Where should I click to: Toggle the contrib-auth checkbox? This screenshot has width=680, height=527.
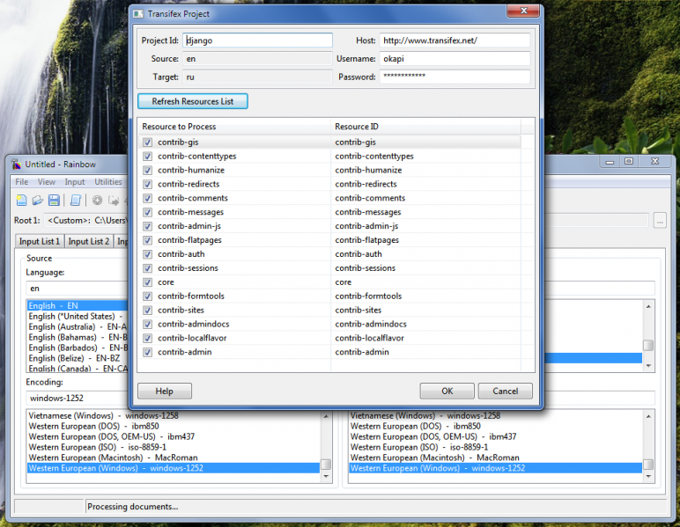coord(147,254)
